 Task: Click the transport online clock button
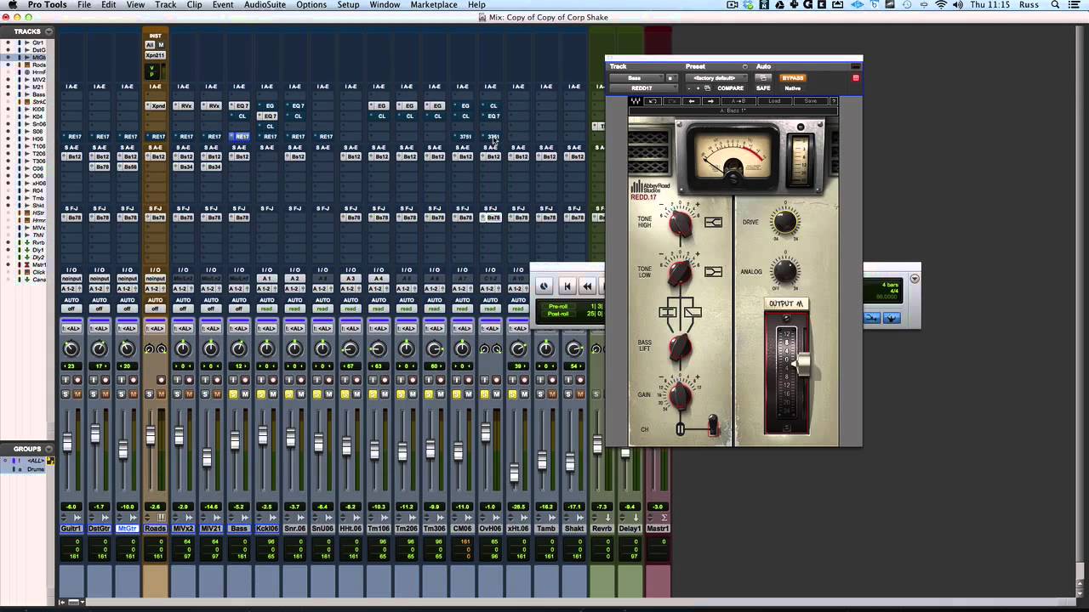click(x=544, y=286)
